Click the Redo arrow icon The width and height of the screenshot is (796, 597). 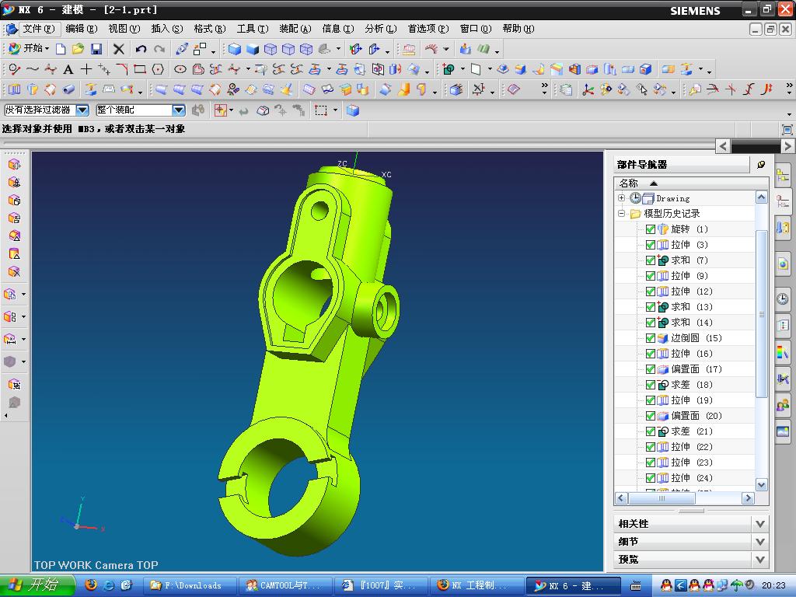pos(159,49)
